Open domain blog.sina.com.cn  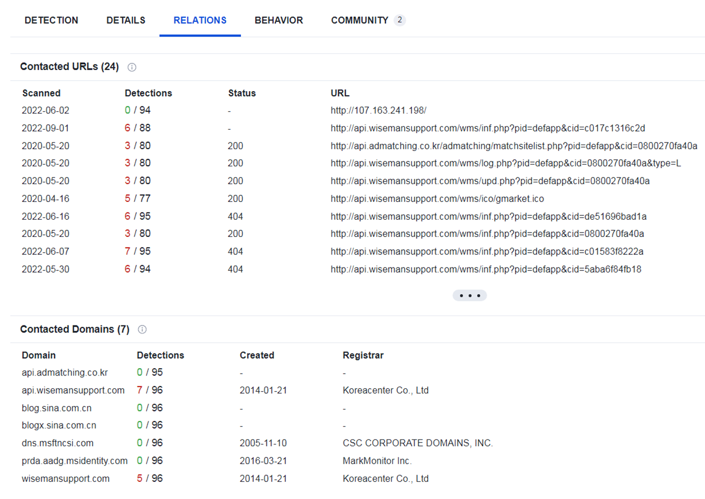click(57, 408)
